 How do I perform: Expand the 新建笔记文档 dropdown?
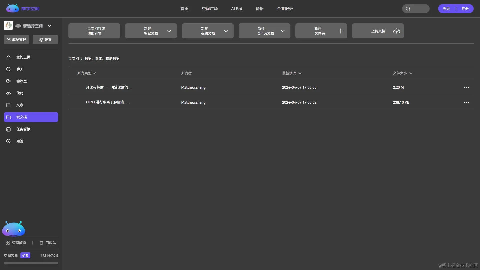pyautogui.click(x=169, y=31)
